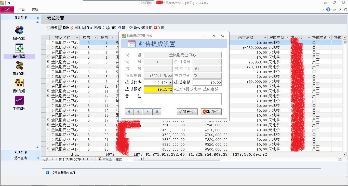This screenshot has width=348, height=186.
Task: Click the grid last-record navigation arrow
Action: 88,159
